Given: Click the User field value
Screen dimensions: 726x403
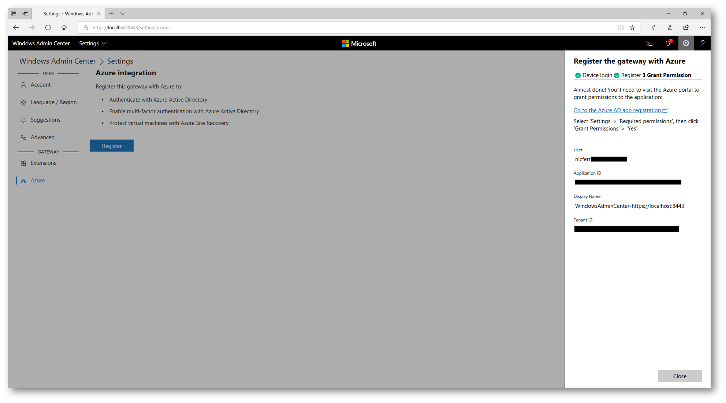Looking at the screenshot, I should tap(601, 159).
